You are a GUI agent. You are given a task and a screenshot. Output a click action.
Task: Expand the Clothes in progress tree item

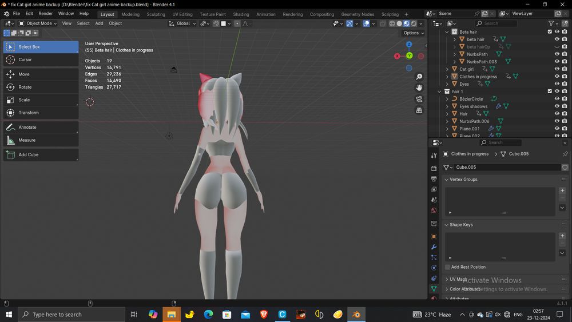point(447,77)
